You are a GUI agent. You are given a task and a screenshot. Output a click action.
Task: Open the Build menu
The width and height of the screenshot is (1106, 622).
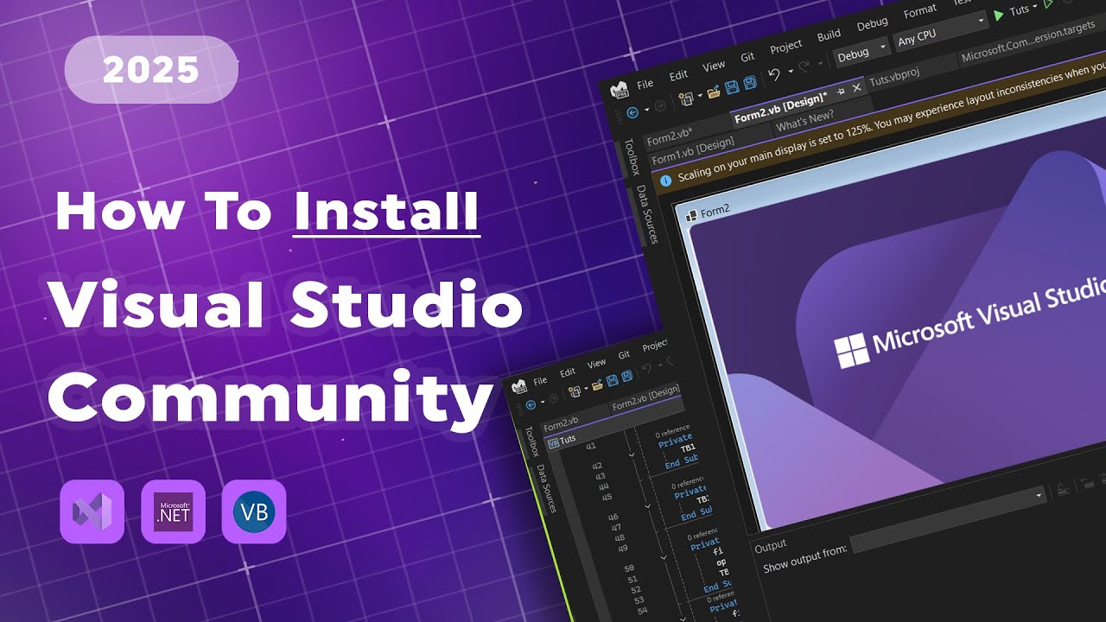click(829, 35)
